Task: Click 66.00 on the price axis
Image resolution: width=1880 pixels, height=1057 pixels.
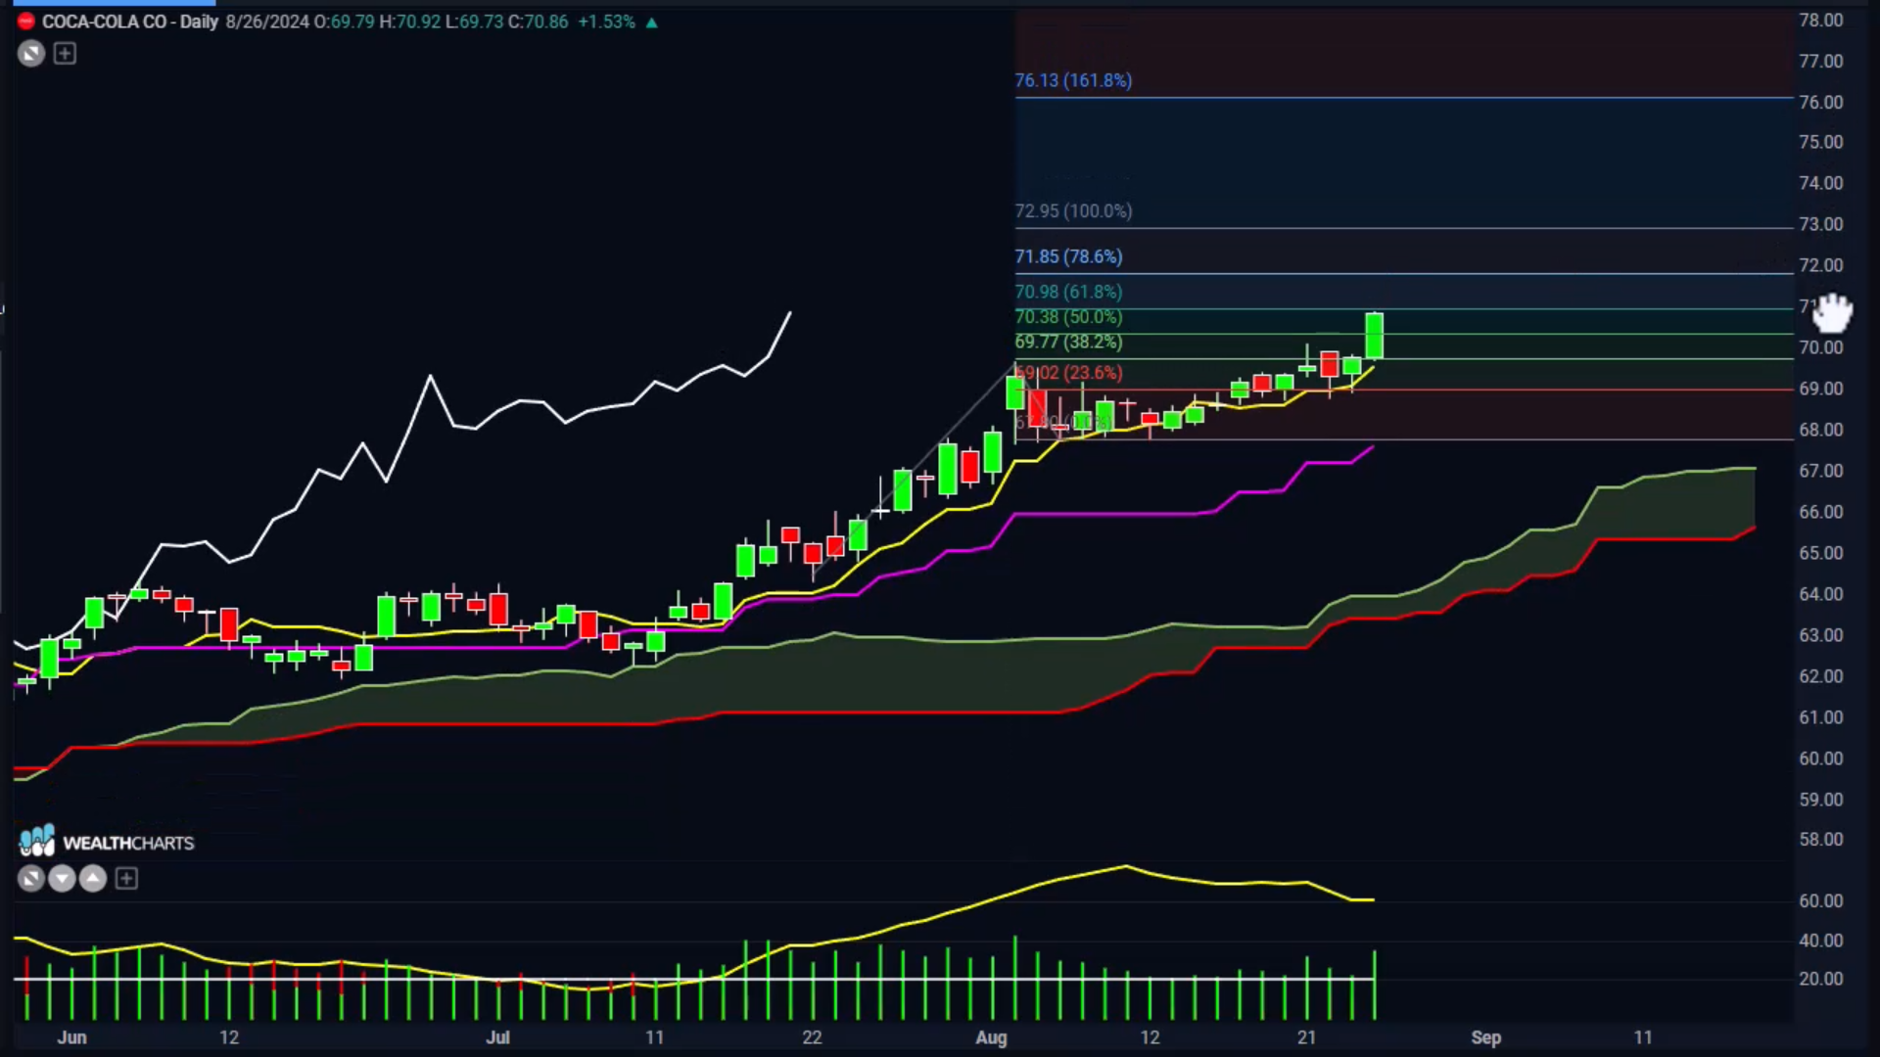Action: 1820,512
